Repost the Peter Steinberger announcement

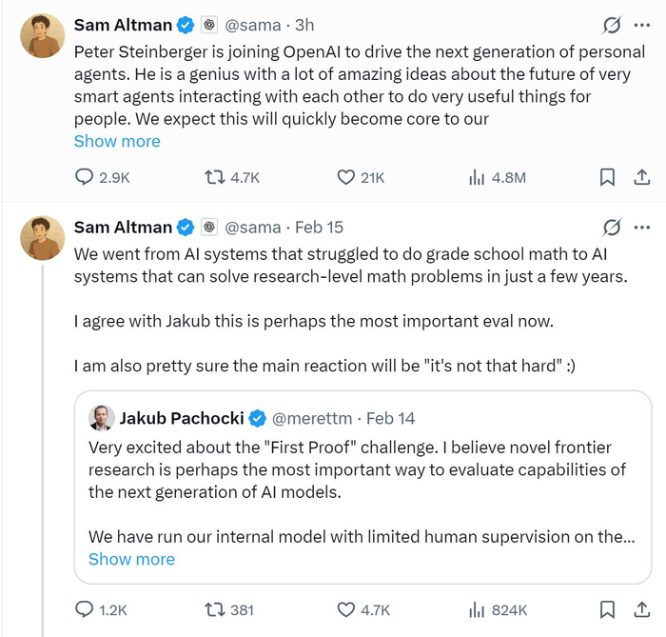click(x=216, y=177)
